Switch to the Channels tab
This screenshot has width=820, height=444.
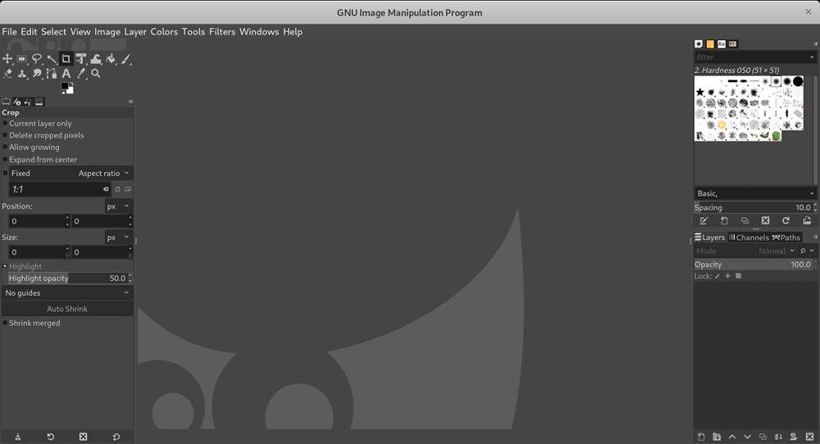click(749, 237)
